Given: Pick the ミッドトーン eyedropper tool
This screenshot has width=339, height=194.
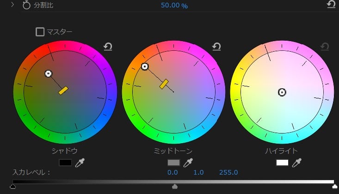Looking at the screenshot, I should 188,163.
